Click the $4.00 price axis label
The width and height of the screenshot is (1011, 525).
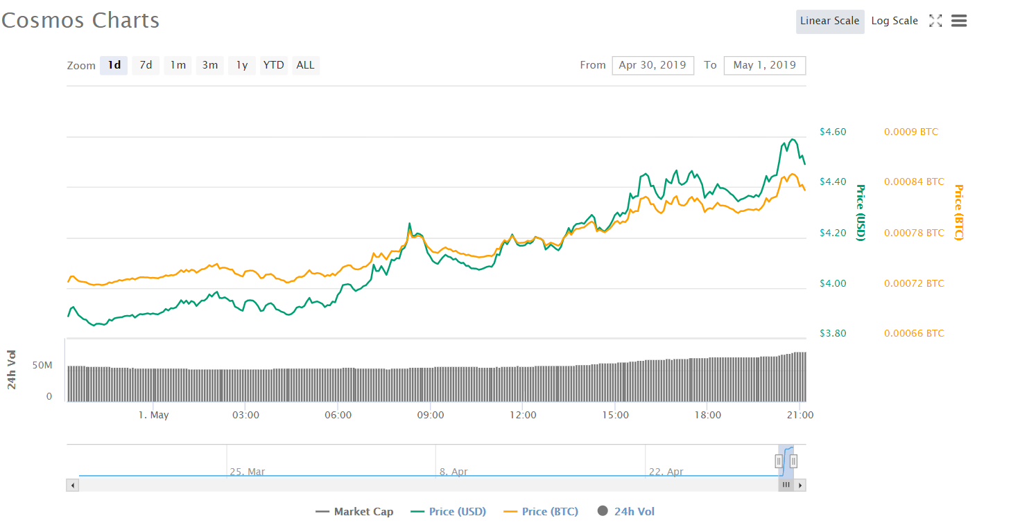833,283
